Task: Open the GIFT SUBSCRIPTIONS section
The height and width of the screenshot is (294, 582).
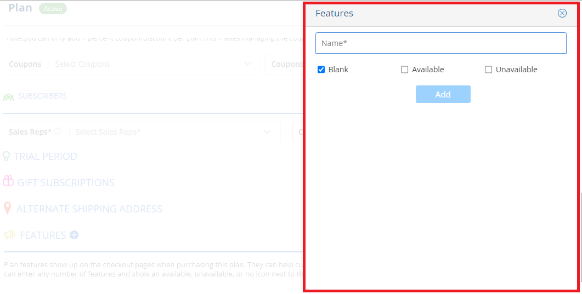Action: 66,182
